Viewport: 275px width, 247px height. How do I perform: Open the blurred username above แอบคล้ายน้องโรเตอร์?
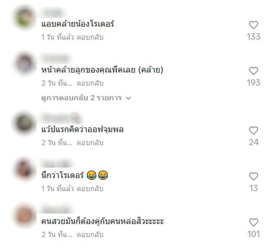pyautogui.click(x=52, y=13)
